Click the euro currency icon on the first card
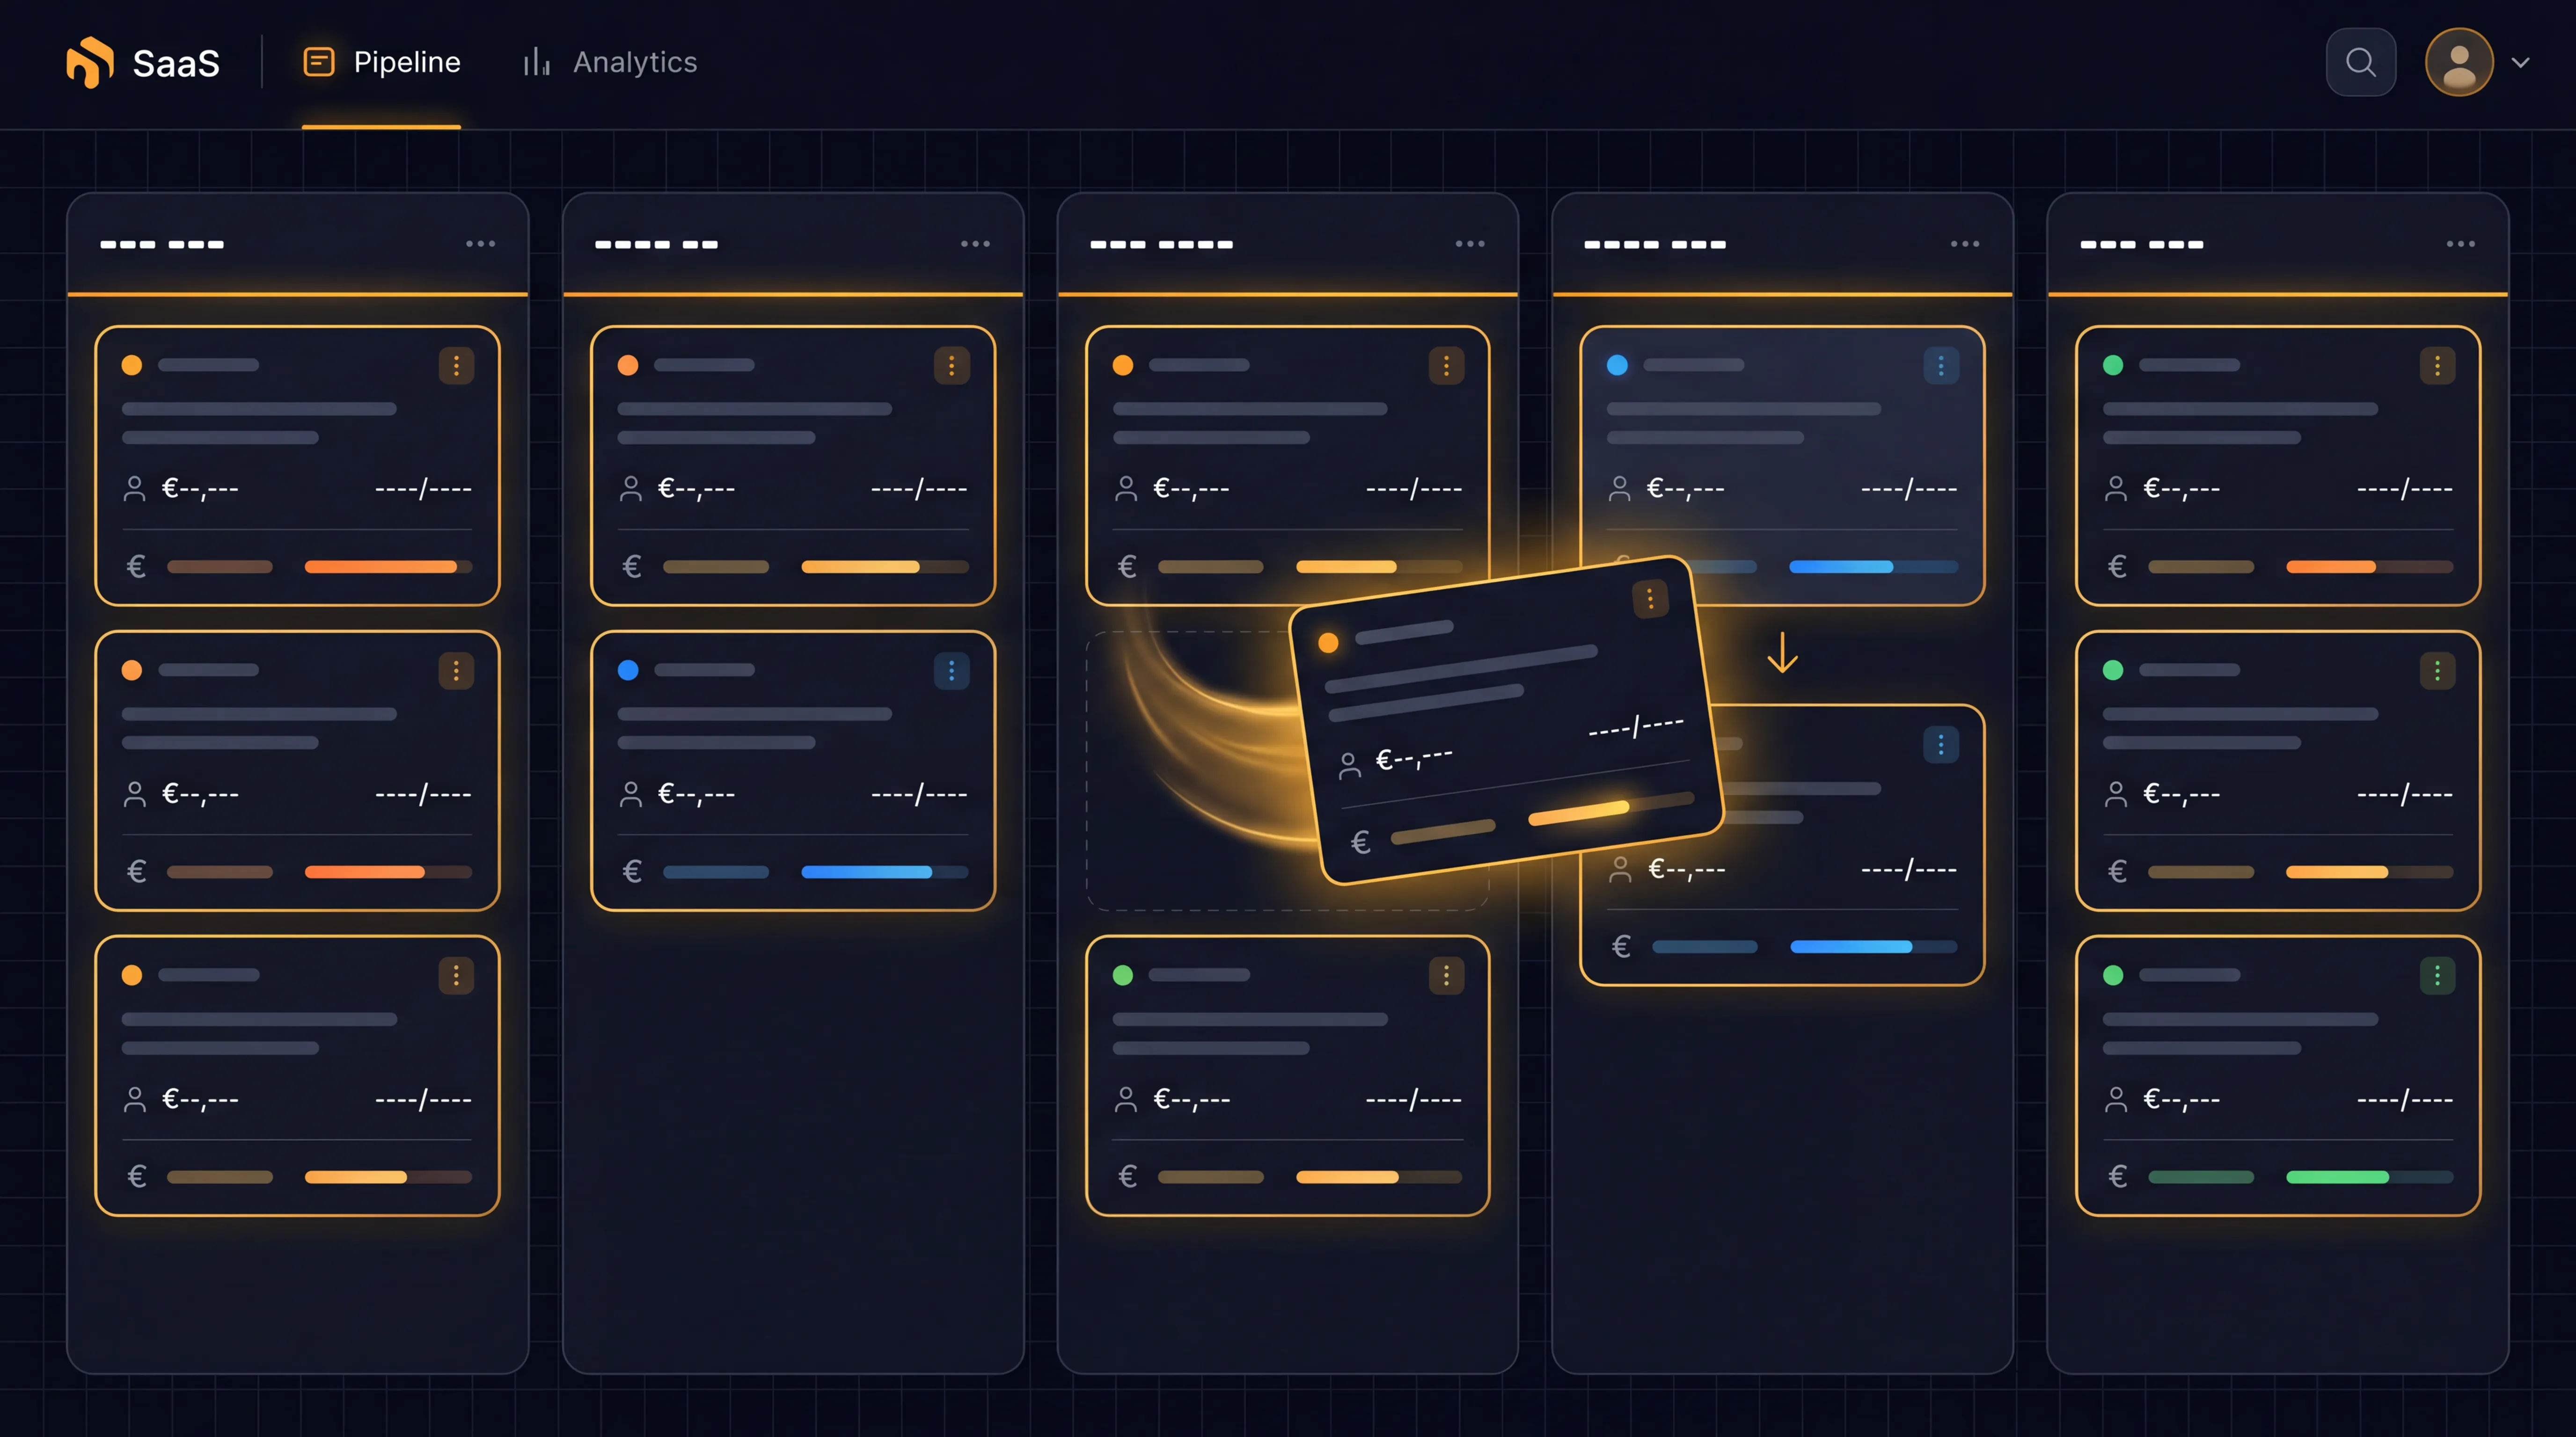The image size is (2576, 1437). point(136,566)
